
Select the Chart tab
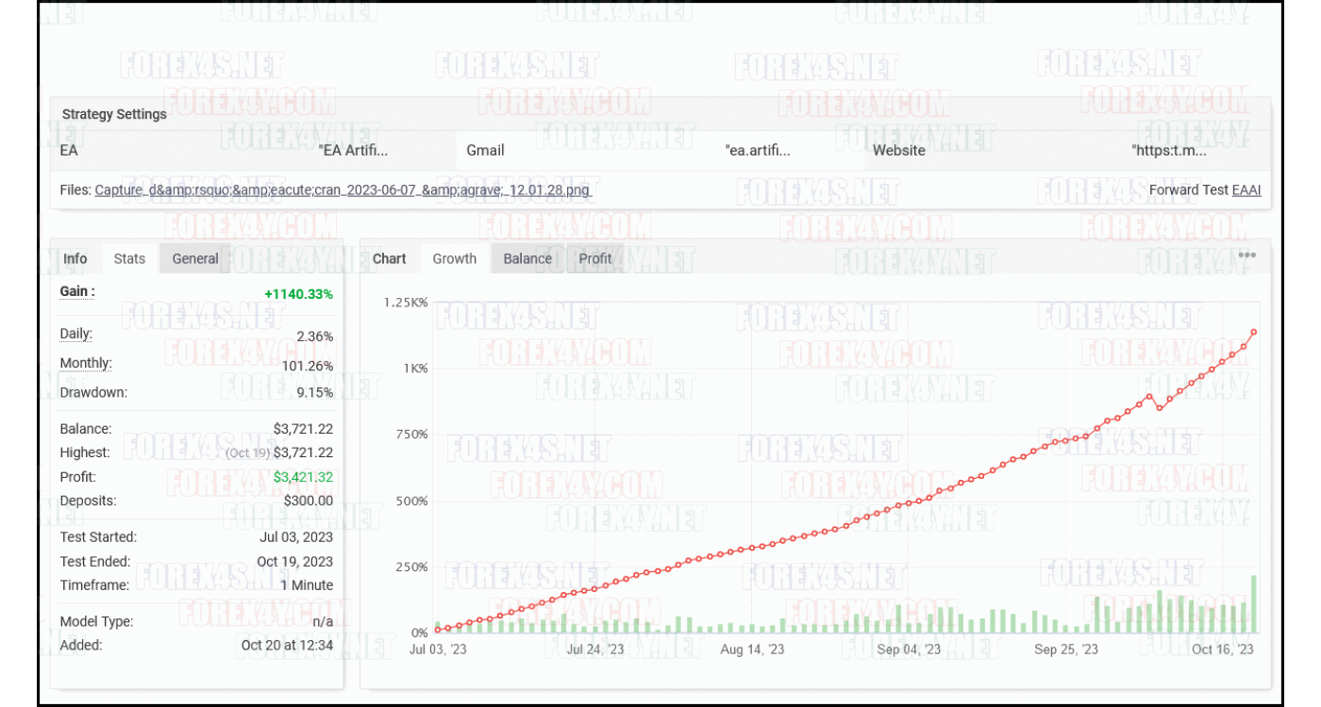(x=390, y=258)
